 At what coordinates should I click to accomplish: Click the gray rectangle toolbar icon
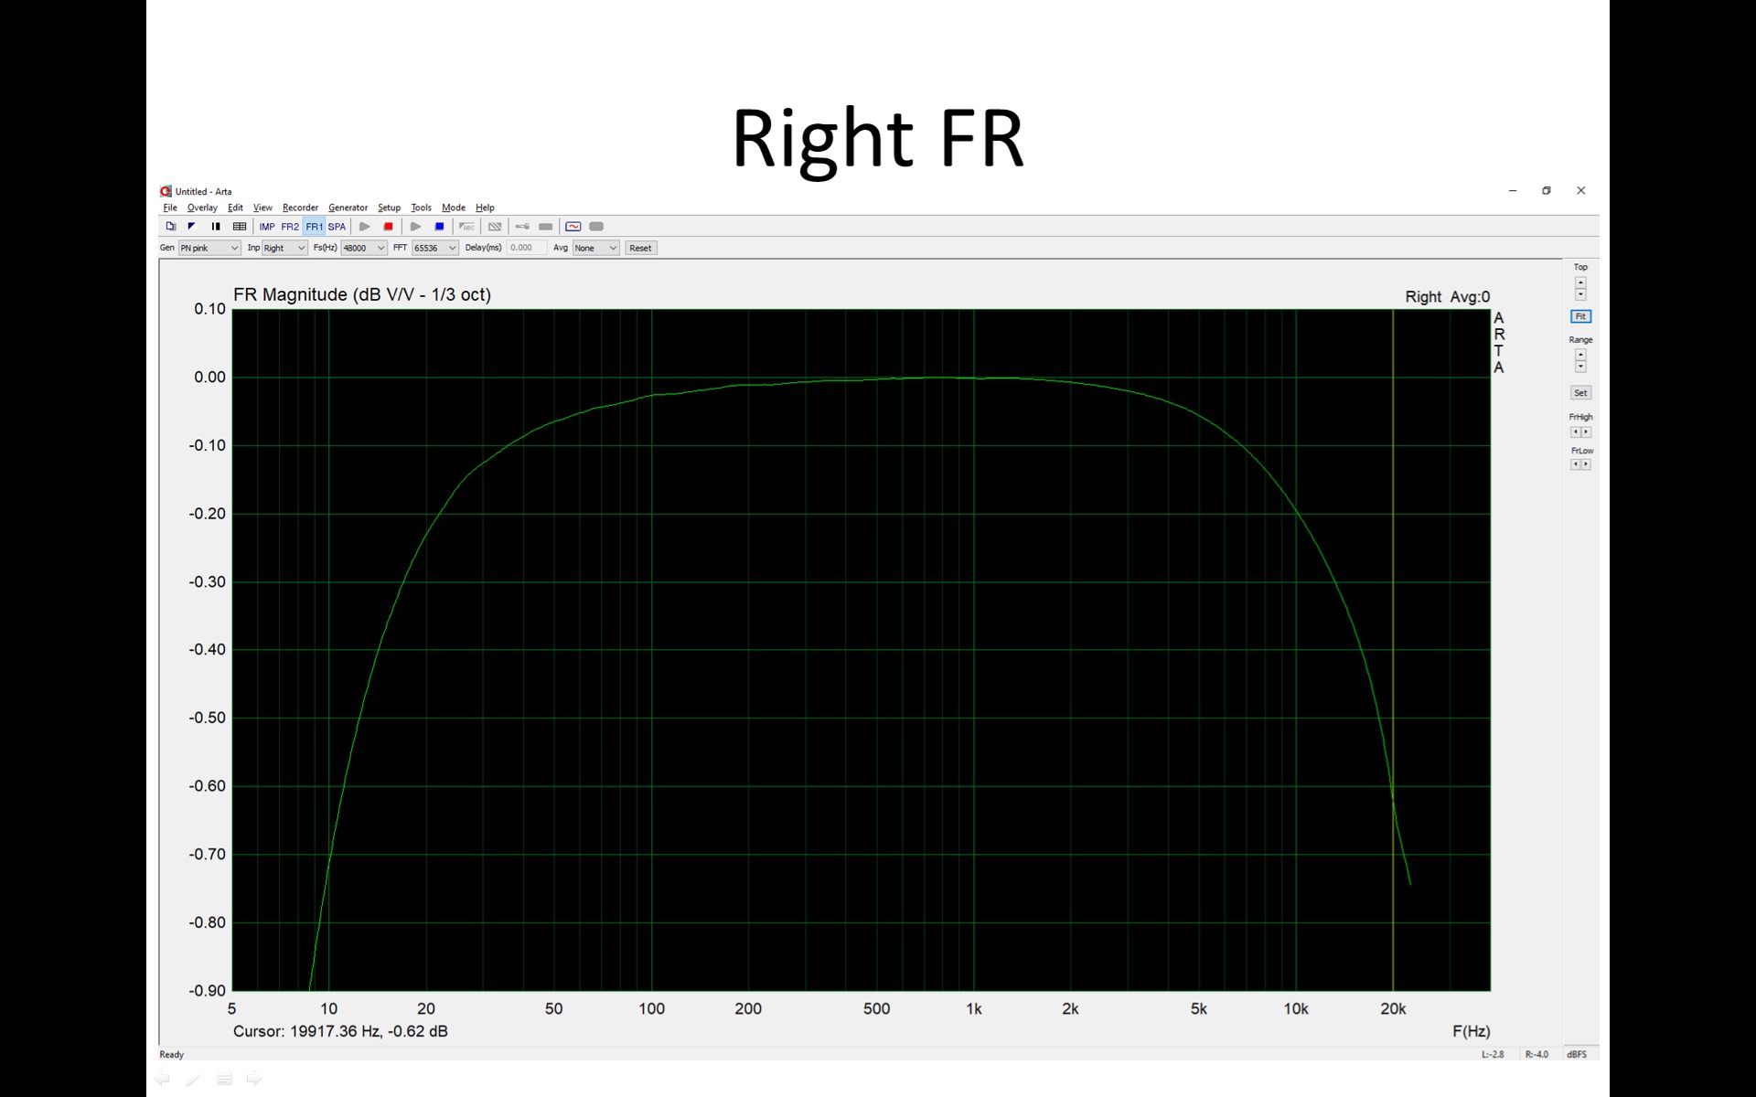coord(546,227)
